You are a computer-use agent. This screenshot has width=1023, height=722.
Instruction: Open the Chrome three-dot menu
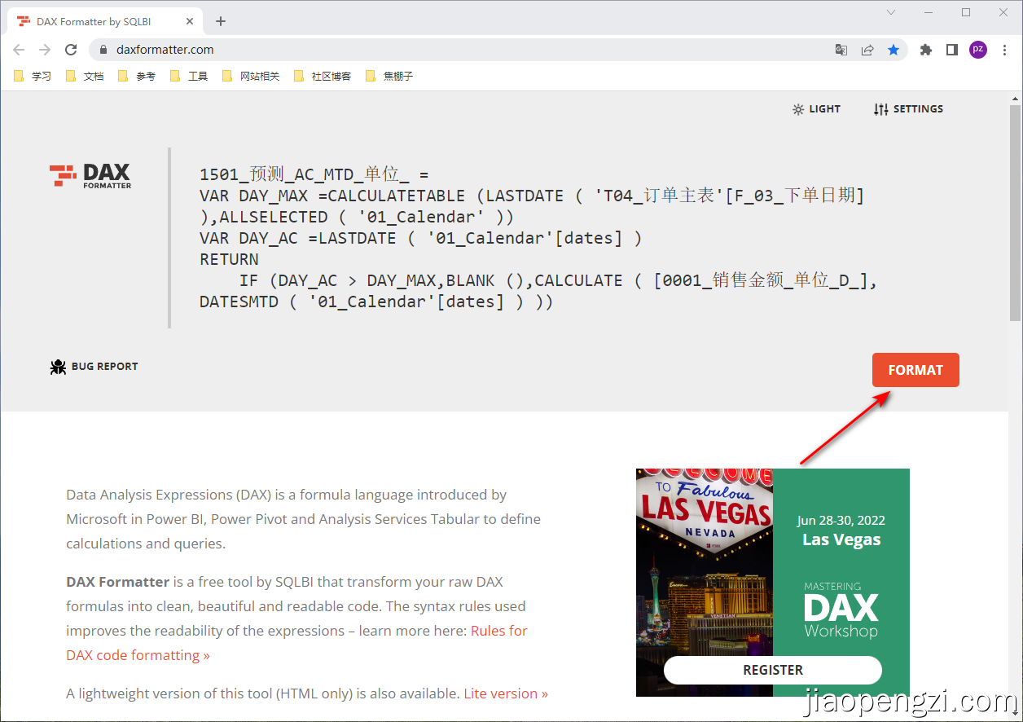[1004, 50]
